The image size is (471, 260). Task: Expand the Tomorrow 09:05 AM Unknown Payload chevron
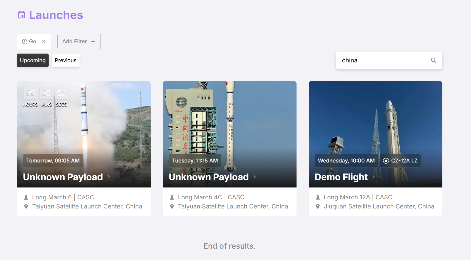tap(109, 177)
